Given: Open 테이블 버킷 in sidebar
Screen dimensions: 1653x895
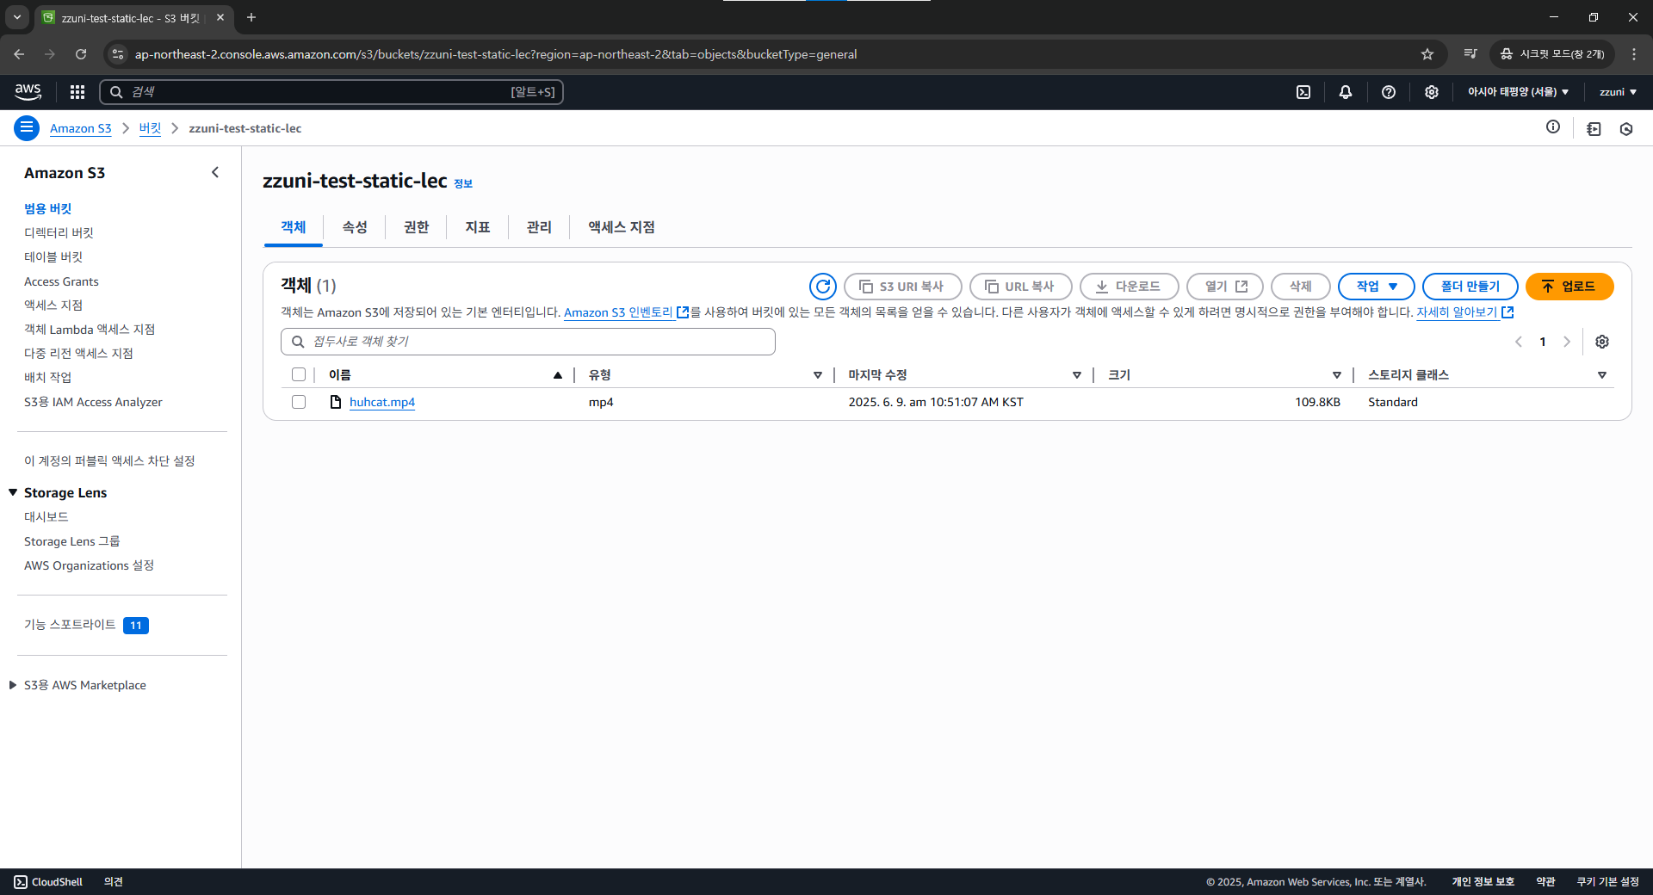Looking at the screenshot, I should [x=53, y=256].
